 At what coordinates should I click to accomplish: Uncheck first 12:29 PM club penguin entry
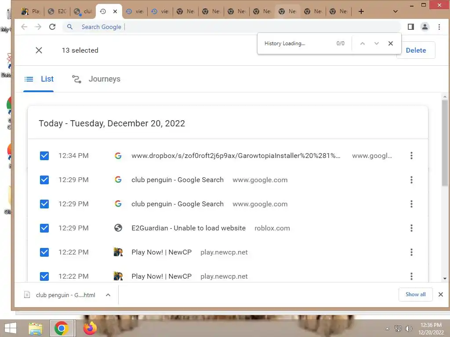44,180
